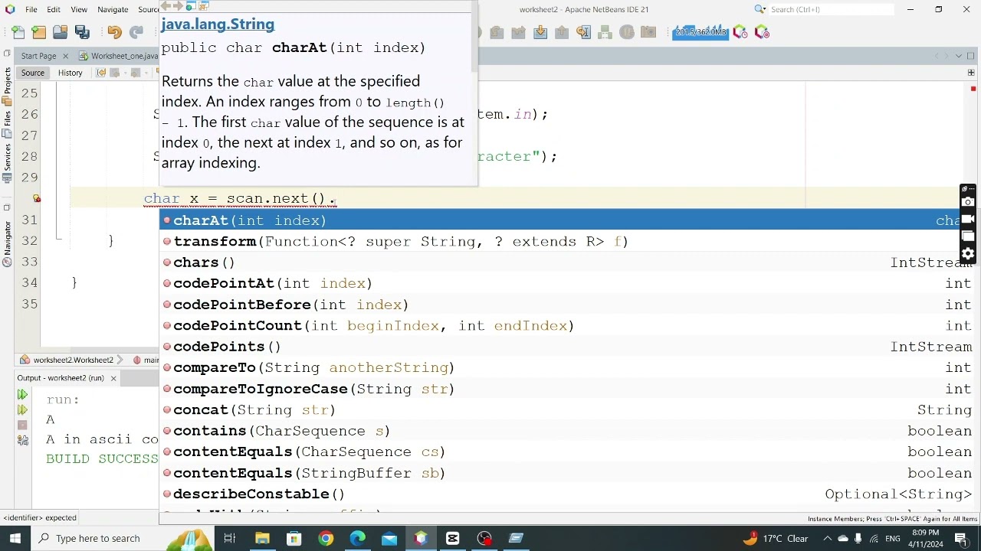
Task: Select compareToIgnoreCase(String str) completion
Action: [567, 389]
